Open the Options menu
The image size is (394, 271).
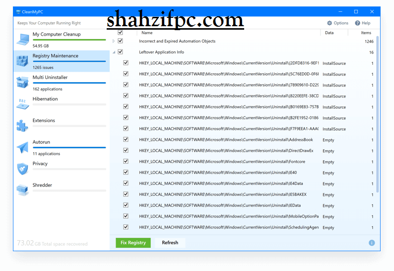click(x=337, y=23)
